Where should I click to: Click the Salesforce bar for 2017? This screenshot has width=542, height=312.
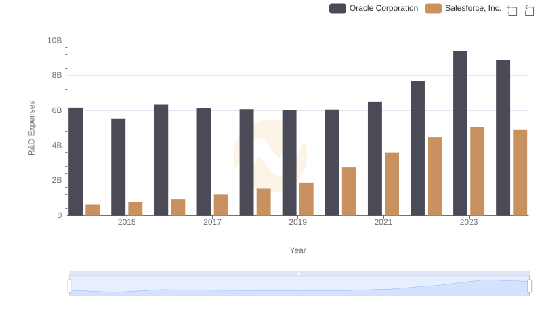[x=221, y=205]
